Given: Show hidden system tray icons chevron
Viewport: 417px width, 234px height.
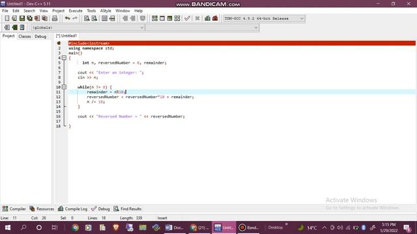Looking at the screenshot, I should [x=324, y=227].
